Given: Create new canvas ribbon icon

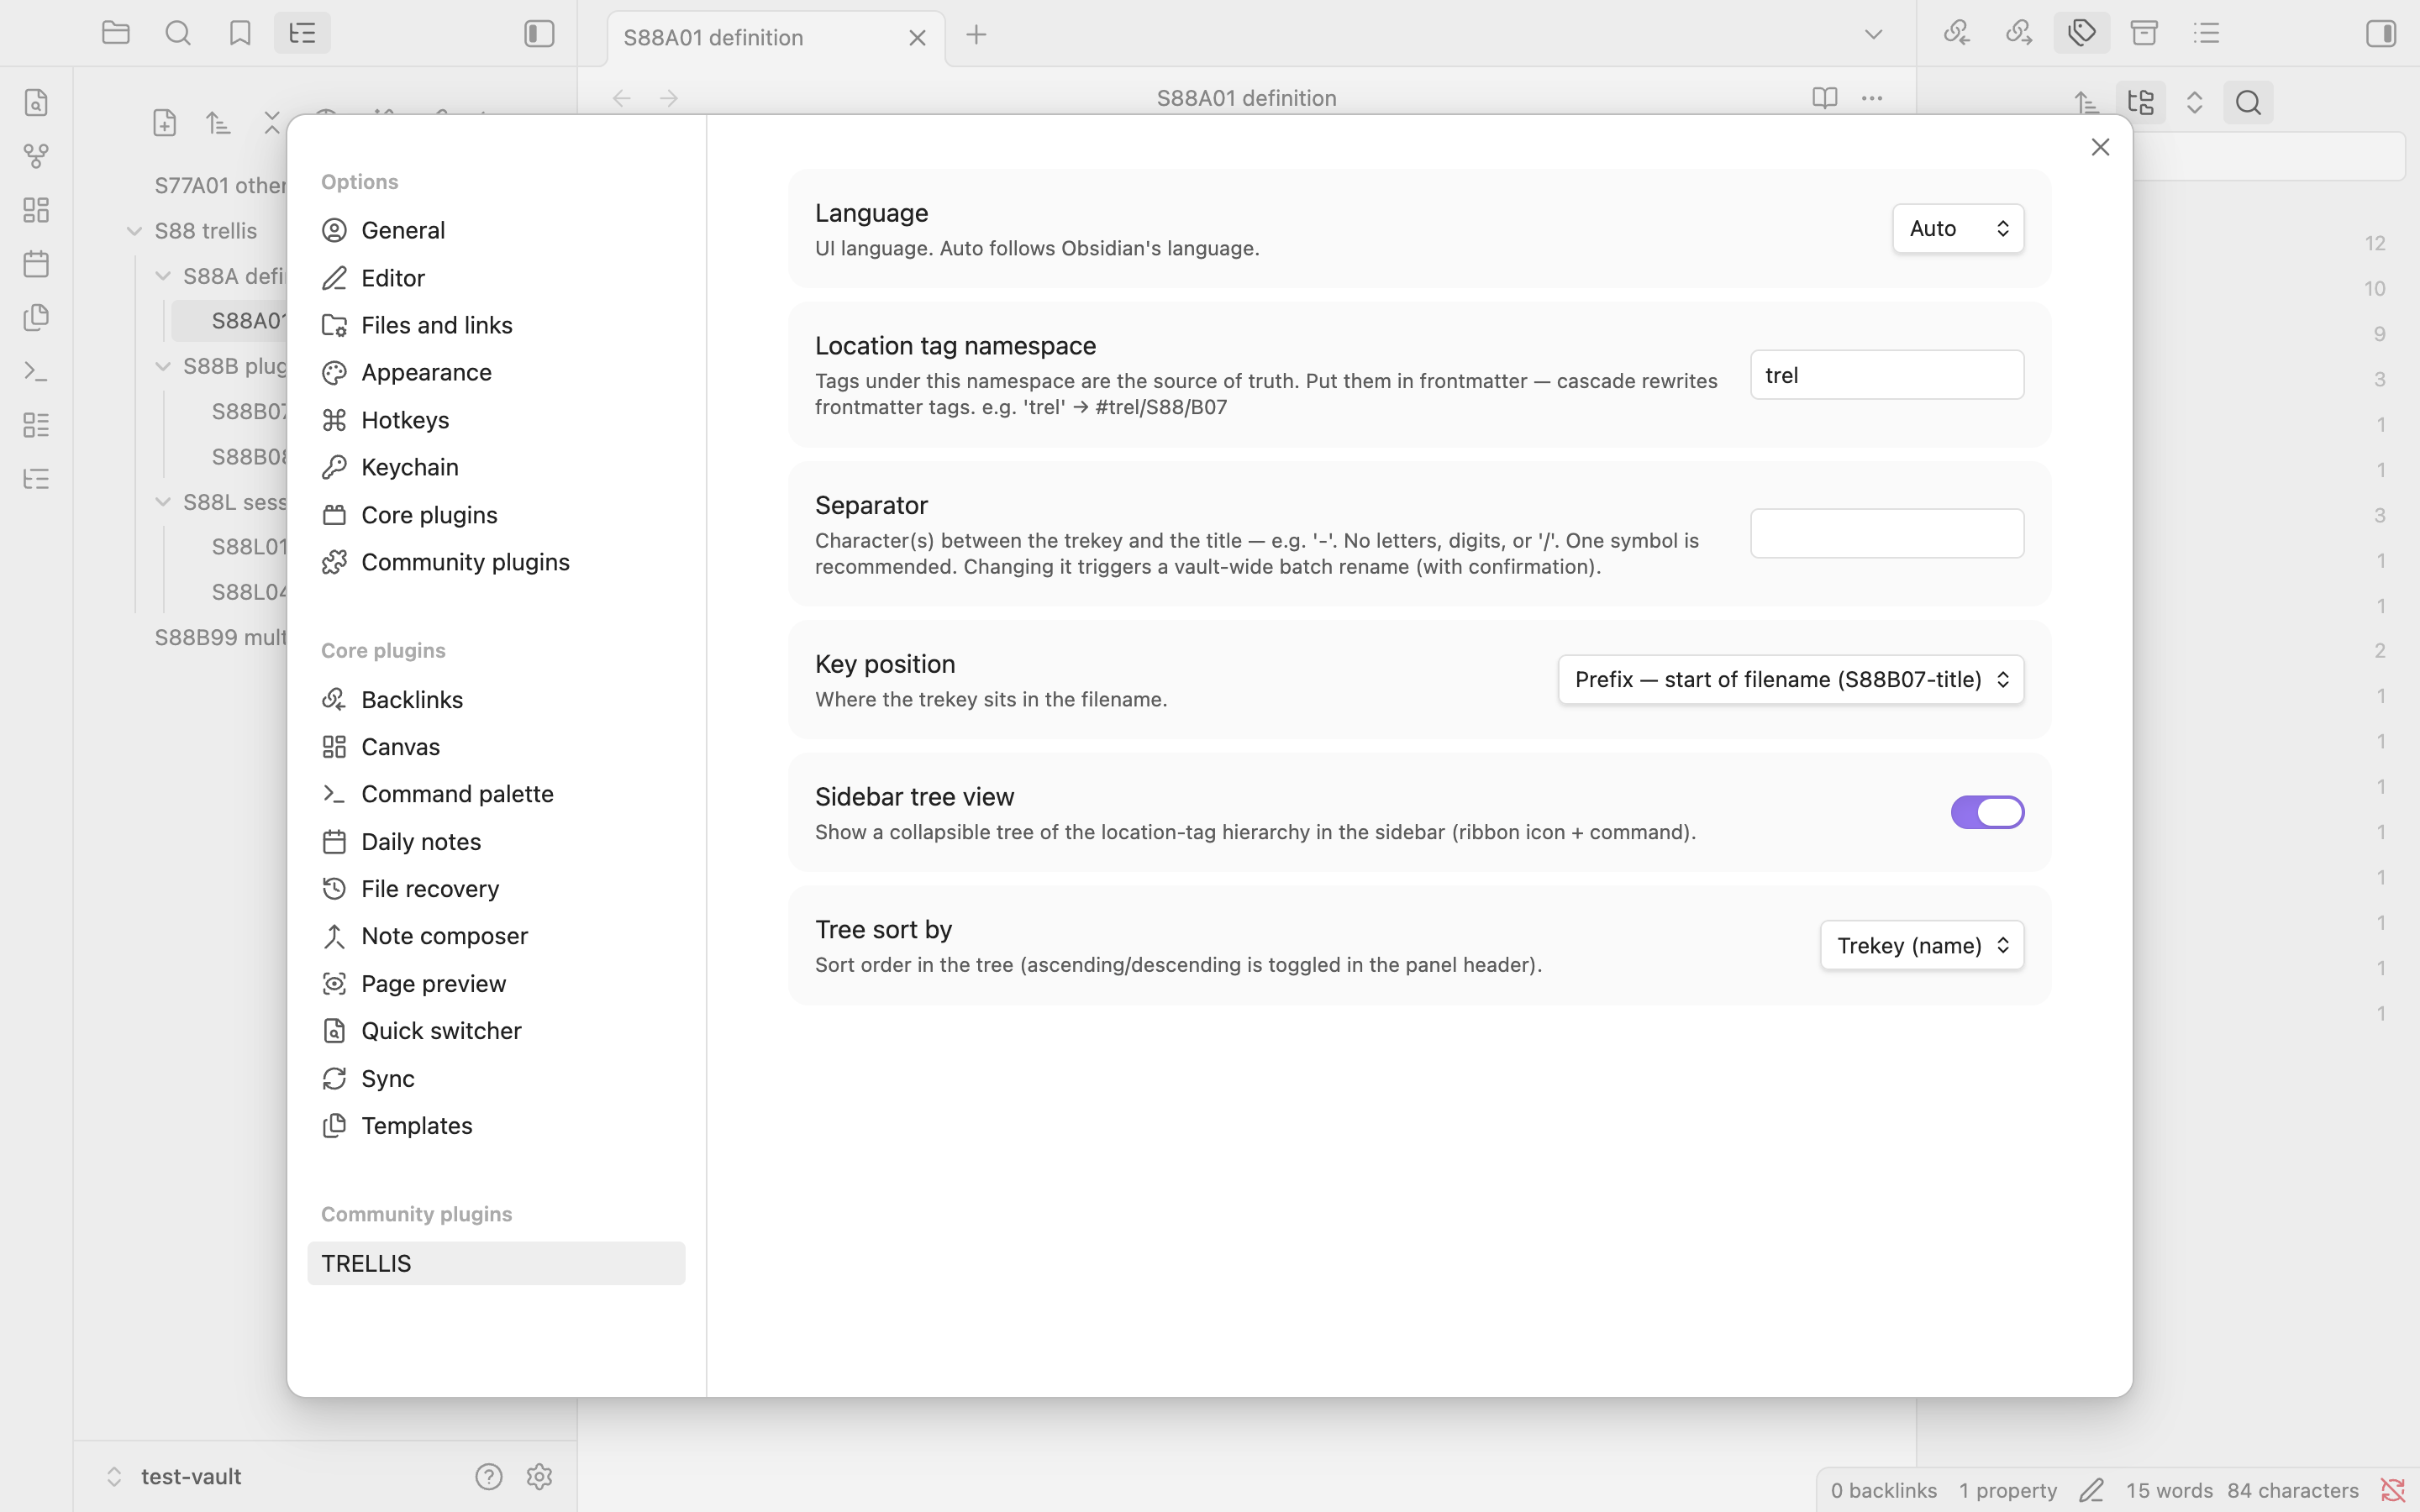Looking at the screenshot, I should click(x=36, y=210).
